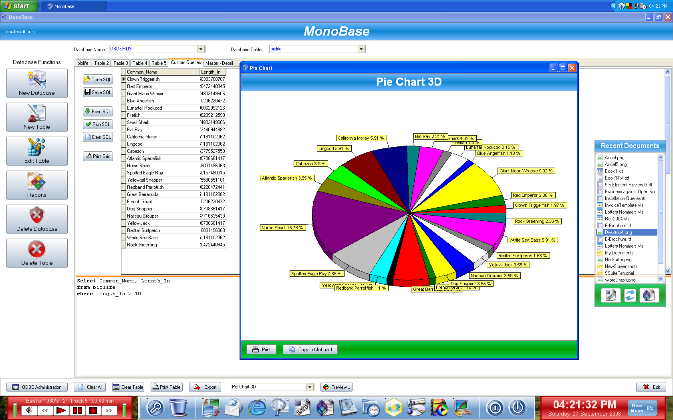Image resolution: width=673 pixels, height=420 pixels.
Task: Click the RTF icon under Recent Documents
Action: (x=611, y=296)
